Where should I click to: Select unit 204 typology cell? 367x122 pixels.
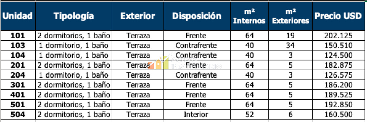[x=74, y=75]
